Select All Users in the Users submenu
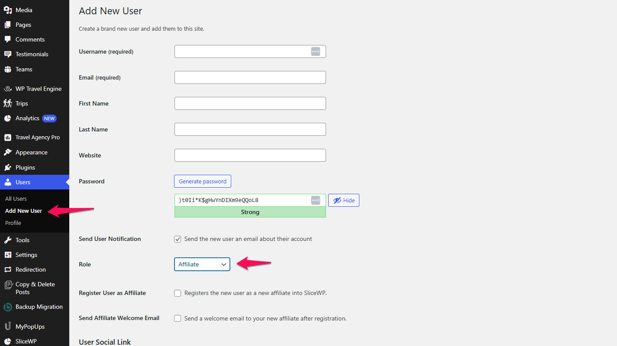The image size is (617, 346). pos(16,199)
